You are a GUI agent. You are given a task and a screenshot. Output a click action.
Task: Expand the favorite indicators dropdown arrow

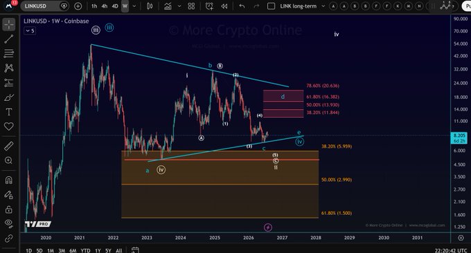[179, 6]
